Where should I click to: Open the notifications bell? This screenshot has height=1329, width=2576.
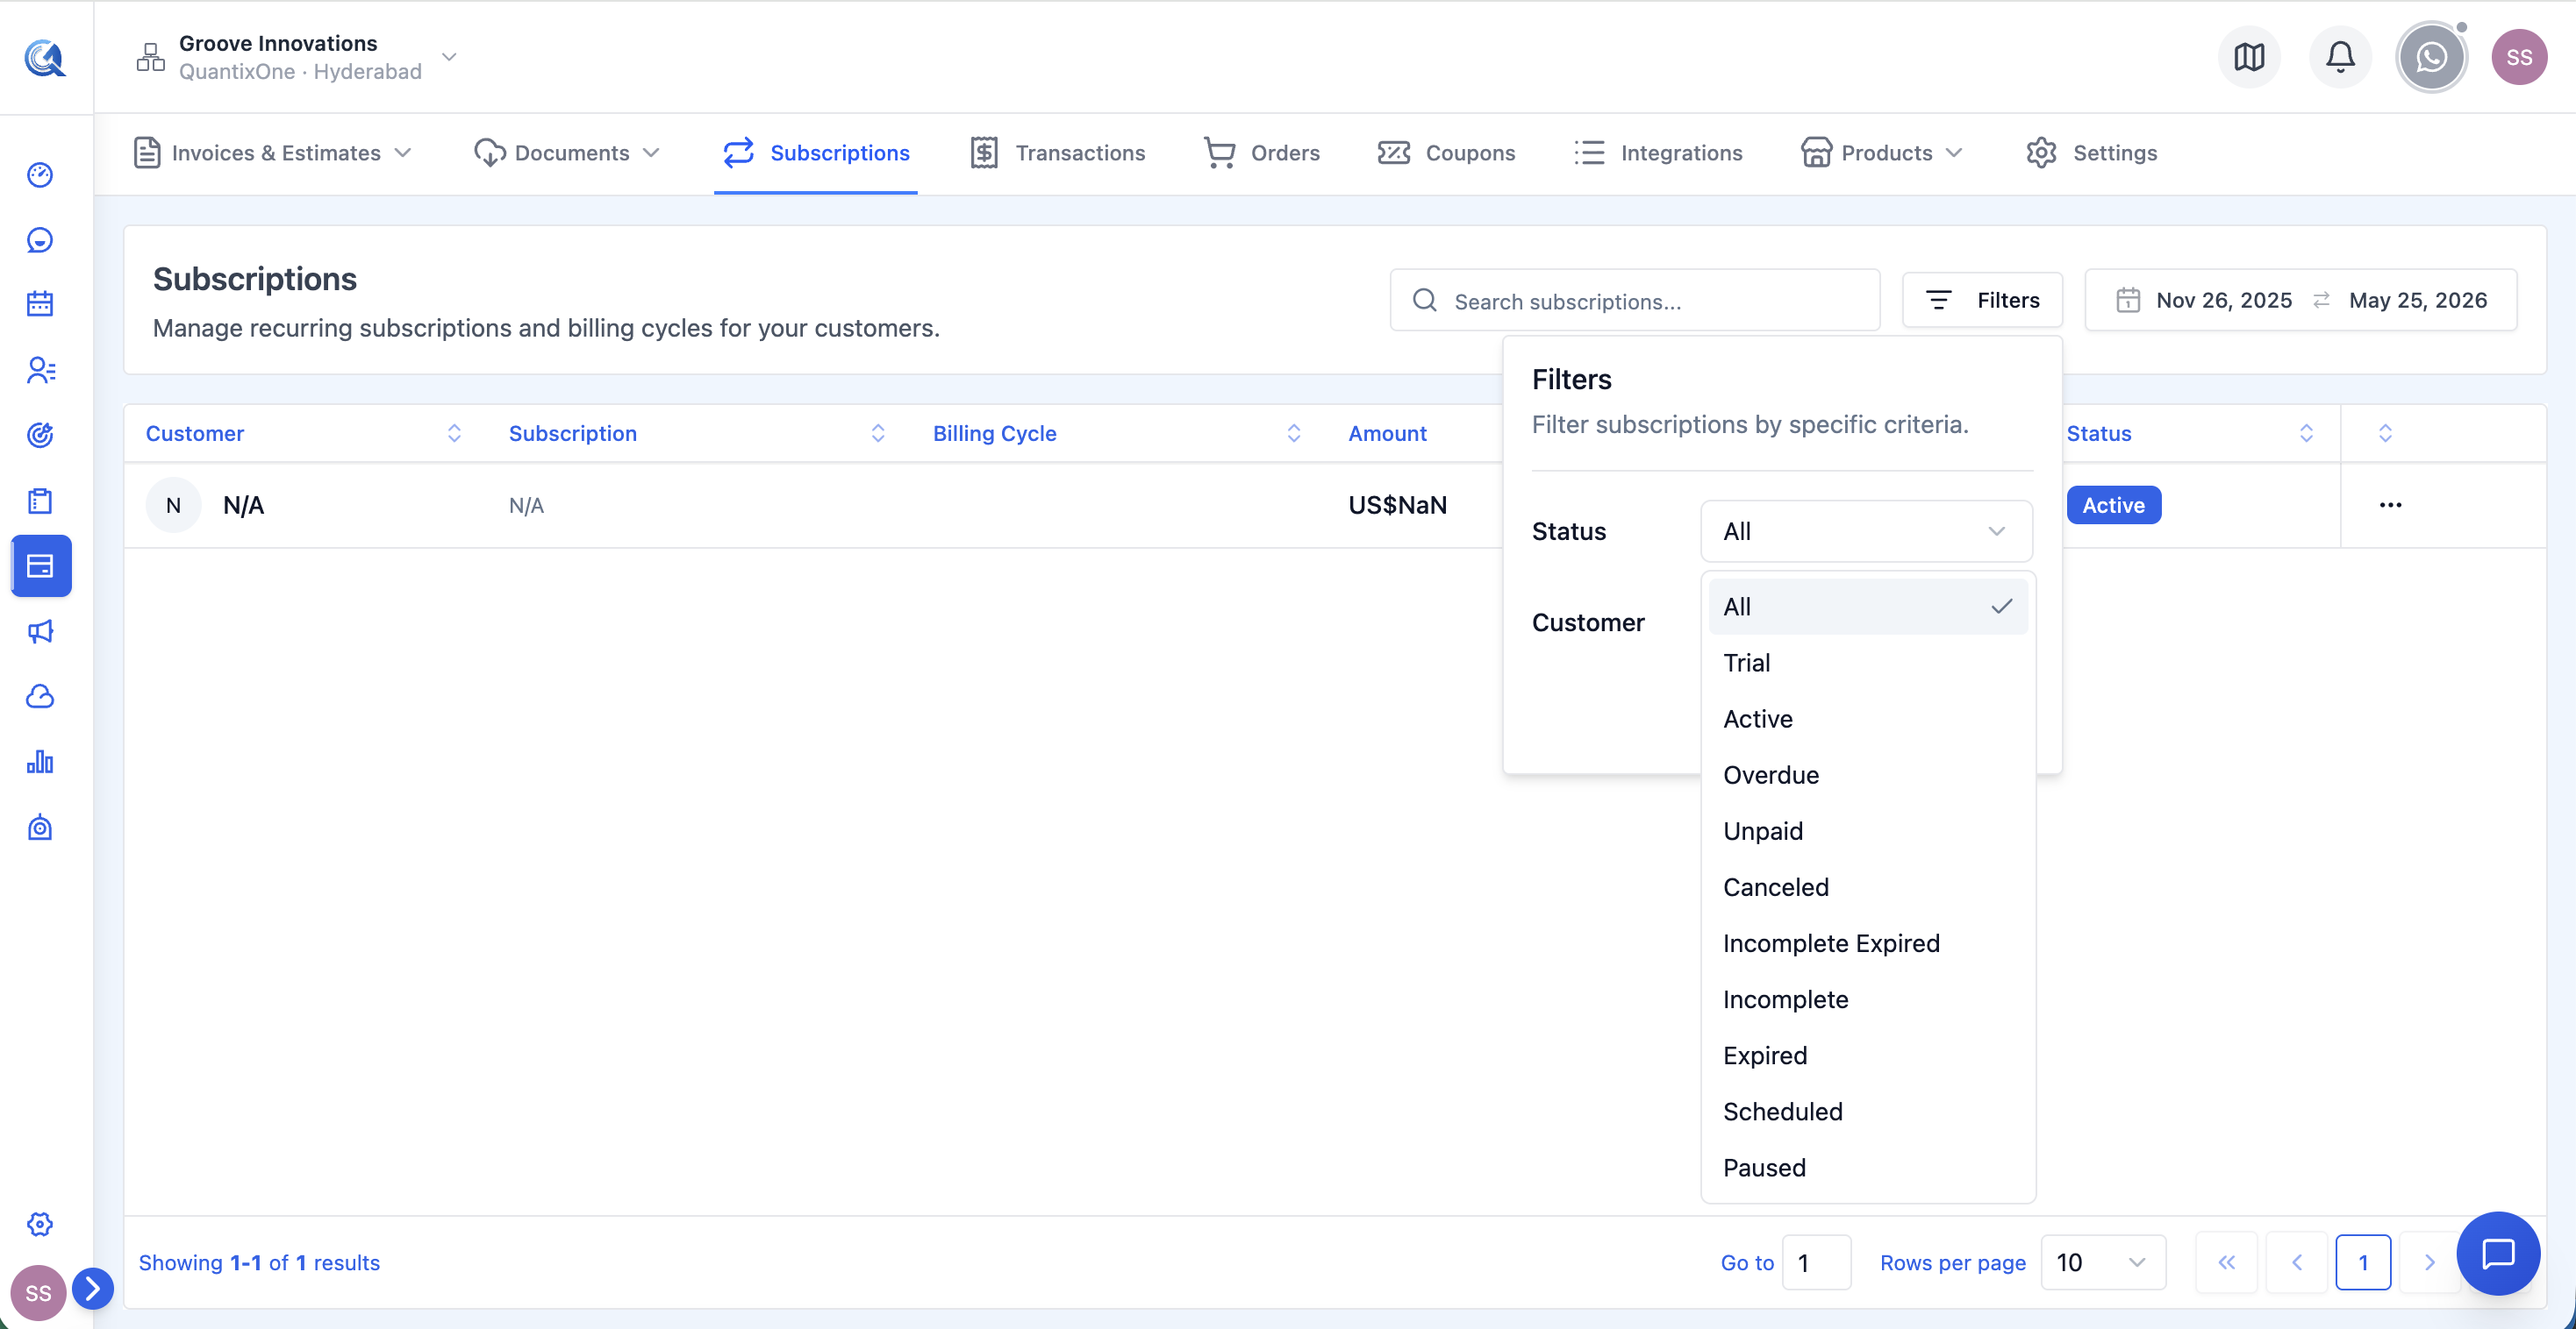(x=2340, y=57)
